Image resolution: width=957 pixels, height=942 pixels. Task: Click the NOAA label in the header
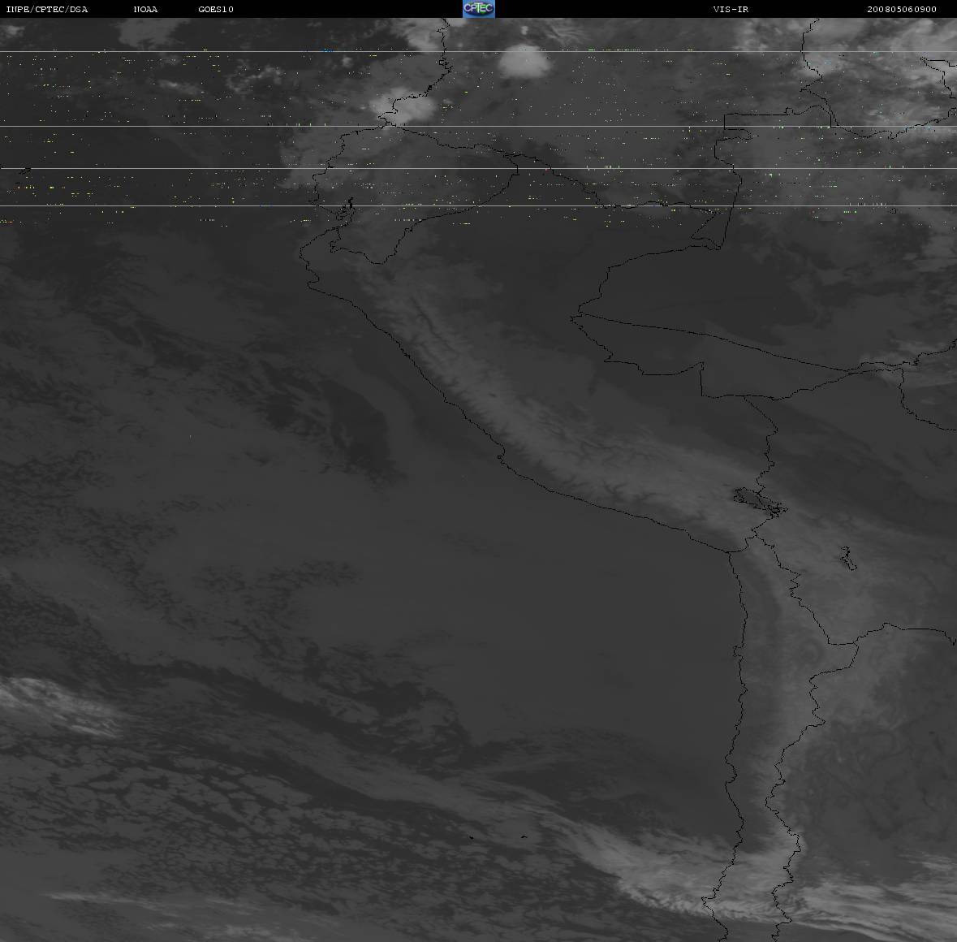[x=146, y=9]
